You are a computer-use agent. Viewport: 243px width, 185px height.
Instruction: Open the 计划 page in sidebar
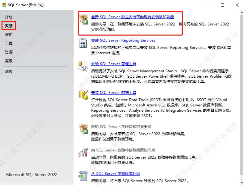[x=9, y=17]
